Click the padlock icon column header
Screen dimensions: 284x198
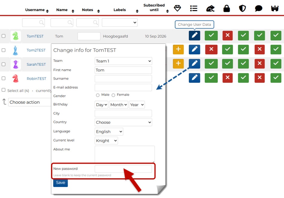[227, 8]
